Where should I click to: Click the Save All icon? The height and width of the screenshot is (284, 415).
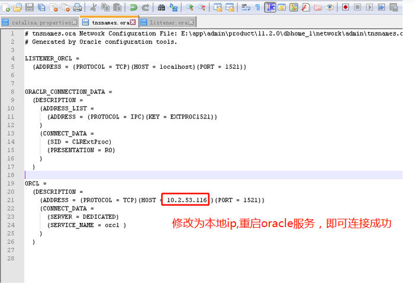click(x=41, y=8)
